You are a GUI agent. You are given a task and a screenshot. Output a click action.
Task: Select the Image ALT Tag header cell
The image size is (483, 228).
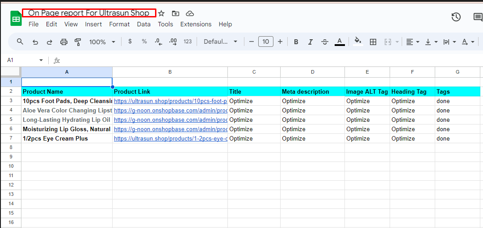tap(367, 92)
